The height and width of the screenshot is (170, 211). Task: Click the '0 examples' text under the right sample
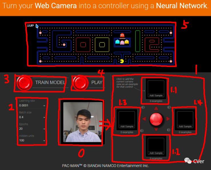tap(185, 132)
